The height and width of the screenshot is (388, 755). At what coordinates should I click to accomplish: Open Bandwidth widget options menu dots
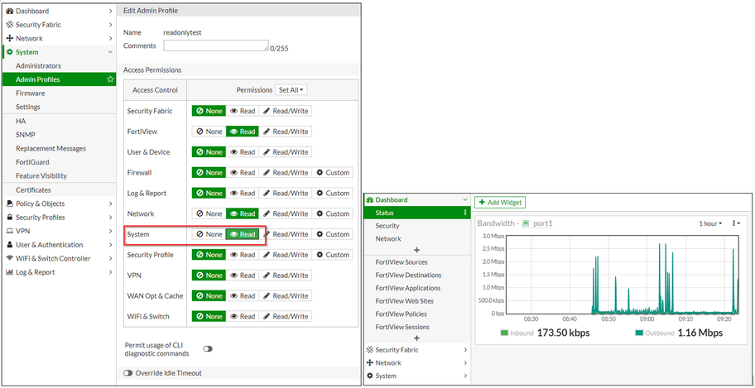pyautogui.click(x=734, y=223)
